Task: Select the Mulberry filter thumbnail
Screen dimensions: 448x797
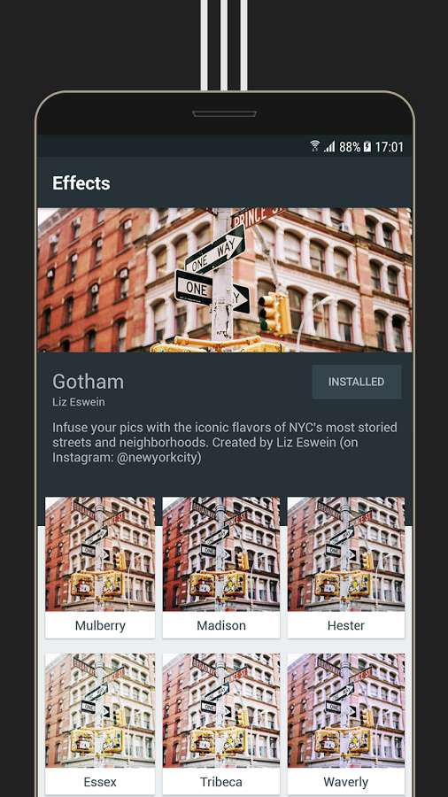Action: click(x=100, y=554)
